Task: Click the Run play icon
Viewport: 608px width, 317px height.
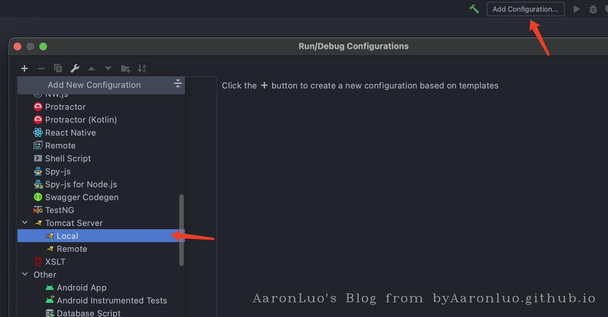Action: [577, 9]
